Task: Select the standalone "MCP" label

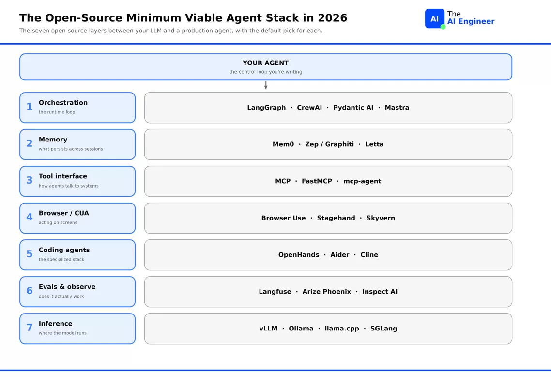Action: coord(283,181)
